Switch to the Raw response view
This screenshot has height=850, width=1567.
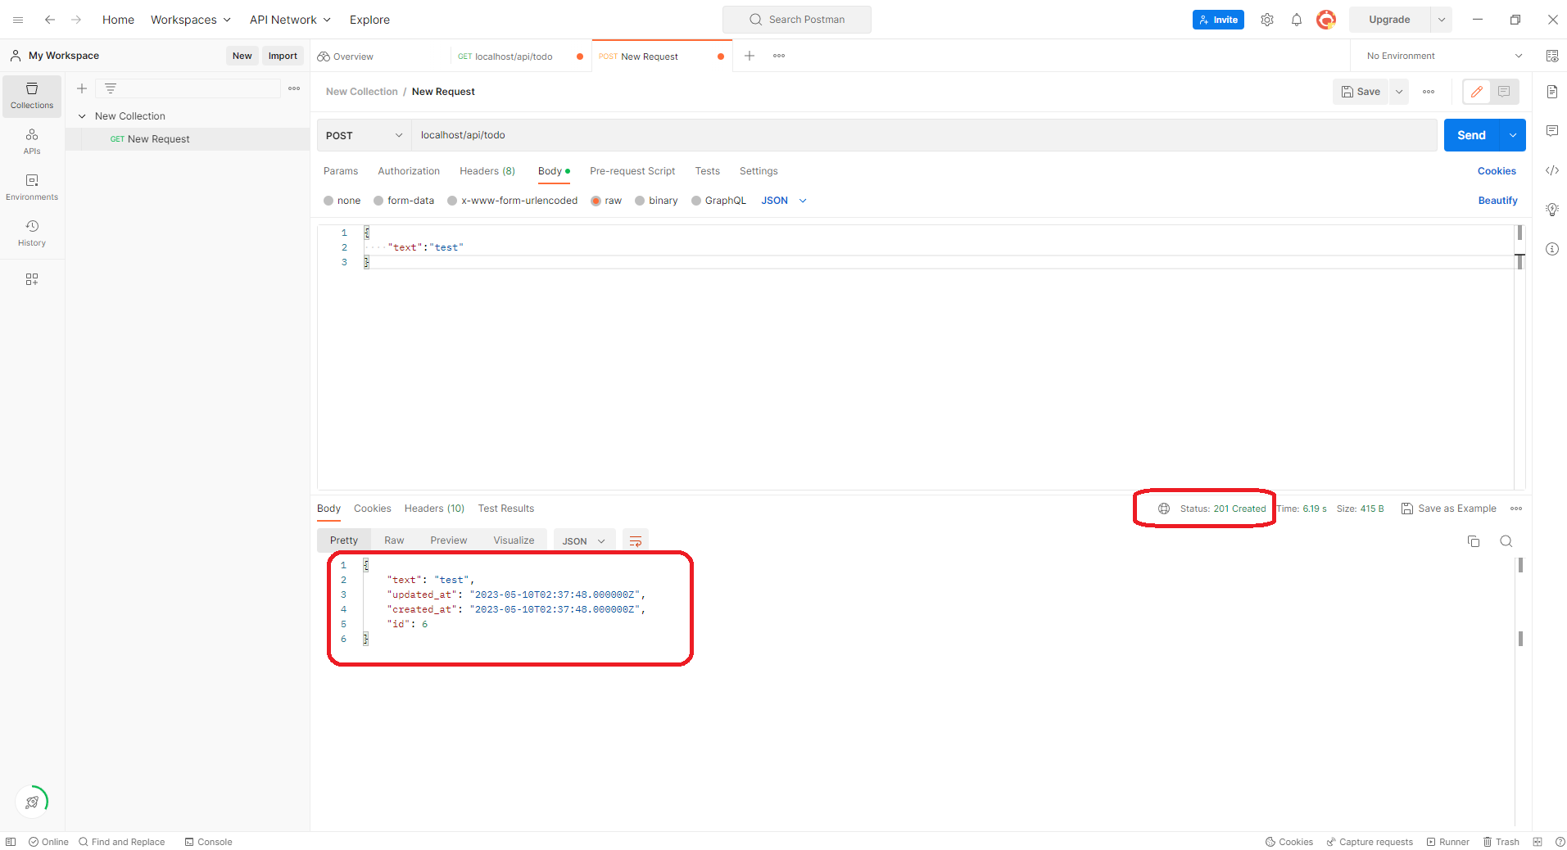click(x=393, y=540)
